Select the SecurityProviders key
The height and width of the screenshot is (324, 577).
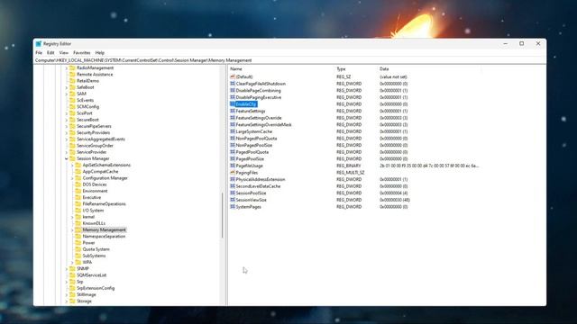[93, 132]
